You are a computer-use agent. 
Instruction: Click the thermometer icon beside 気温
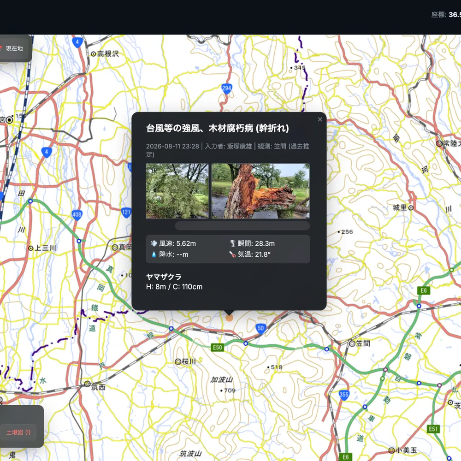pos(232,254)
